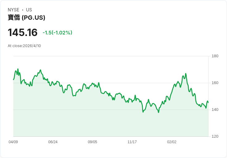Image resolution: width=227 pixels, height=158 pixels.
Task: Click the US market label
Action: click(x=29, y=10)
